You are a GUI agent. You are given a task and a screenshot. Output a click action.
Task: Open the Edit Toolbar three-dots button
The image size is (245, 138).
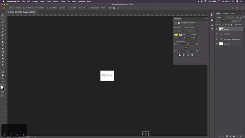[x=3, y=82]
